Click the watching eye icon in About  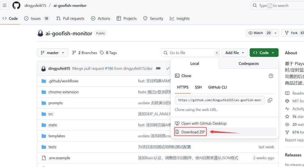pos(287,124)
